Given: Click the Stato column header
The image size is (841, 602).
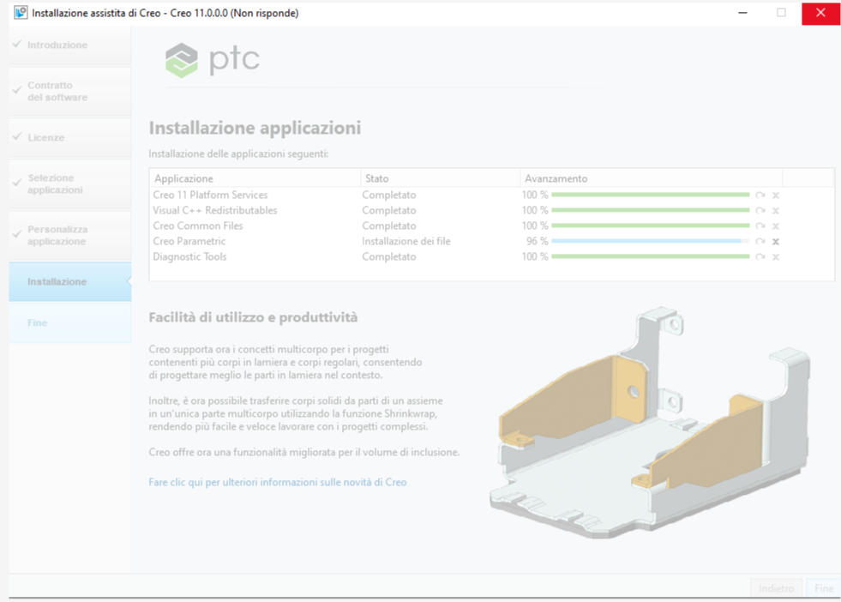Looking at the screenshot, I should point(441,178).
